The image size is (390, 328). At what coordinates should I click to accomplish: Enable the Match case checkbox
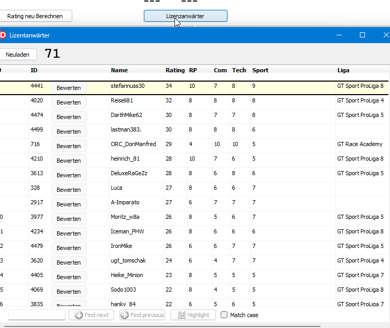(224, 314)
